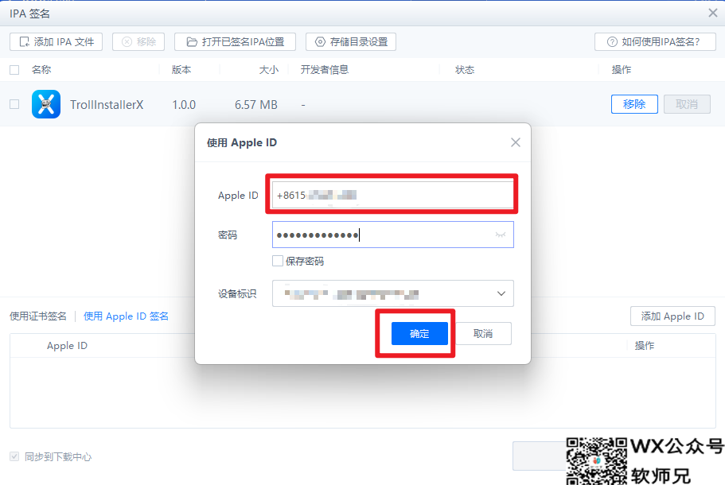The width and height of the screenshot is (725, 485).
Task: Click the 添加 Apple ID button
Action: click(672, 316)
